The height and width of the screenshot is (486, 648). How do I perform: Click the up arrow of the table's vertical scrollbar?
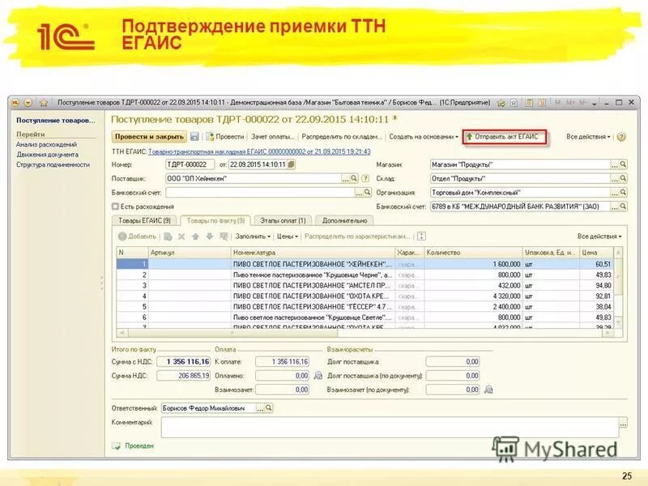(x=618, y=252)
